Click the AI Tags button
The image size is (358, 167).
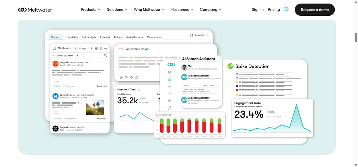(81, 48)
